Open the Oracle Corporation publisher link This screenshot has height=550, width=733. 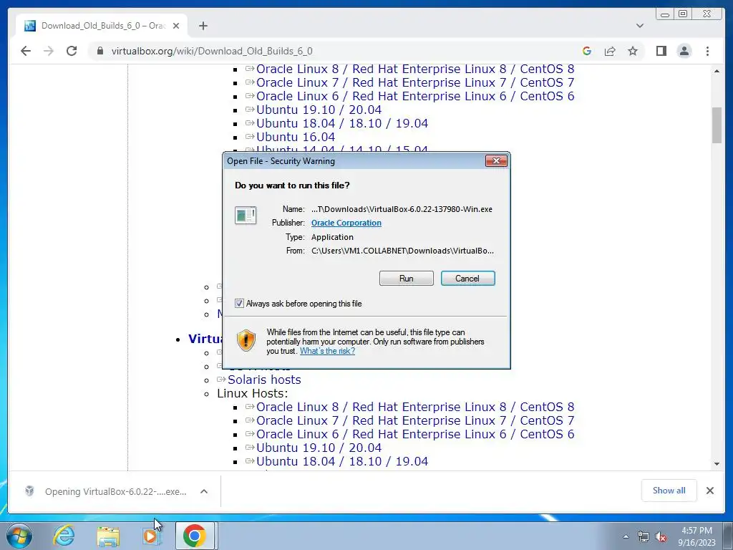click(x=346, y=223)
